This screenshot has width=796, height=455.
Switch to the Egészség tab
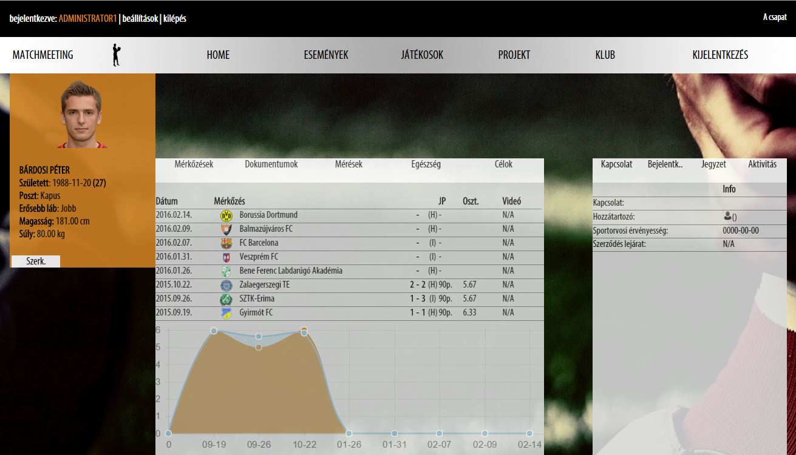426,164
